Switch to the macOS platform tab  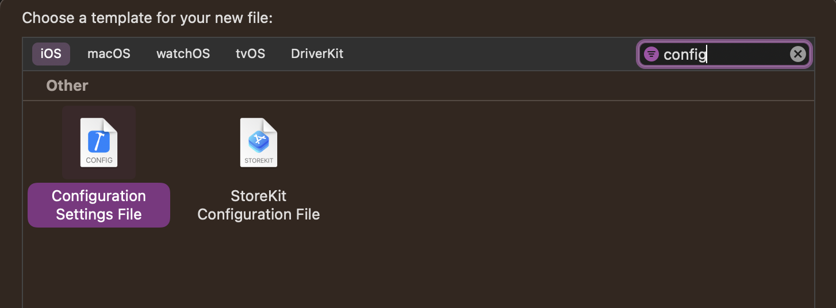(x=109, y=54)
